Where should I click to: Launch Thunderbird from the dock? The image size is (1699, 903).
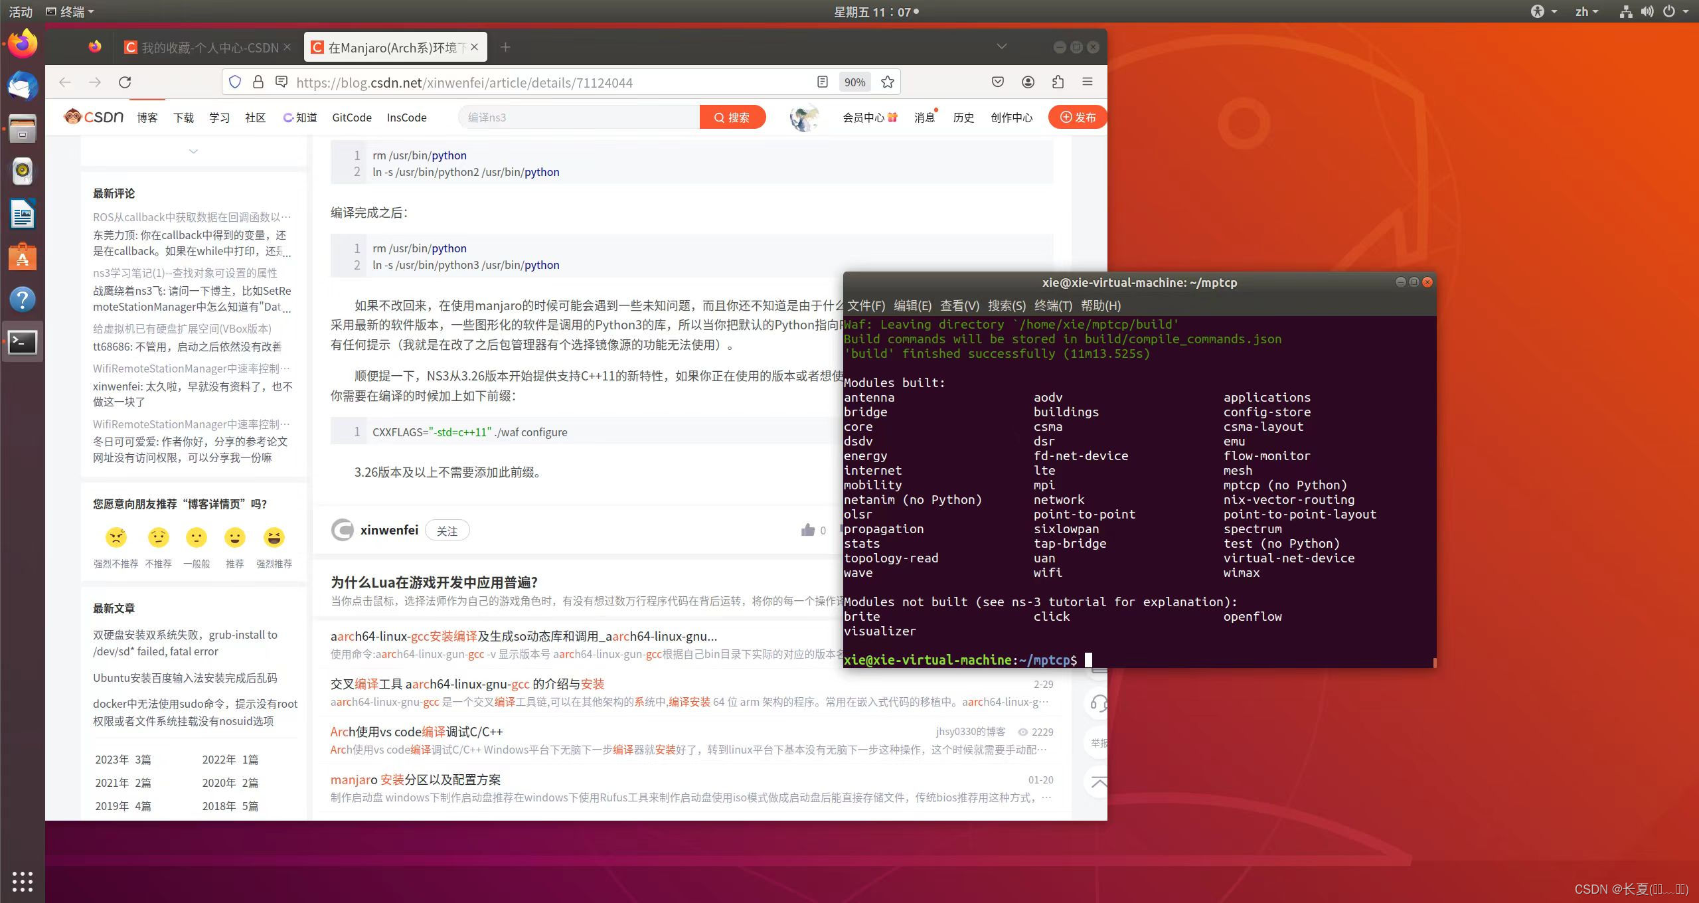22,86
